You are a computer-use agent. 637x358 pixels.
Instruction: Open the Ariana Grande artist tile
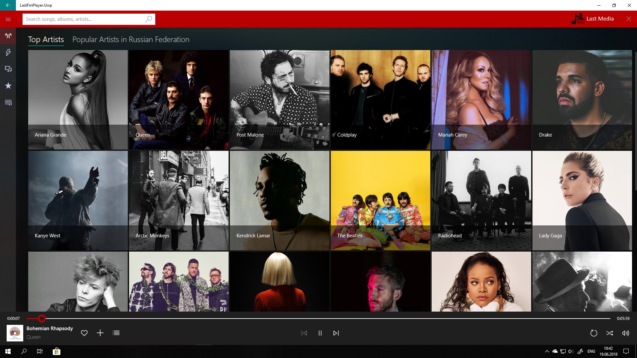[78, 100]
